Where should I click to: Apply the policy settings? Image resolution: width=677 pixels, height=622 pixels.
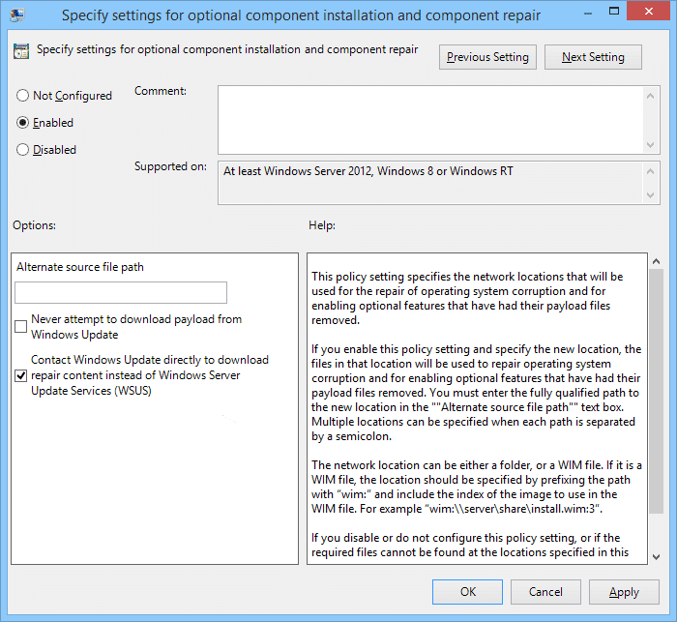pos(624,592)
